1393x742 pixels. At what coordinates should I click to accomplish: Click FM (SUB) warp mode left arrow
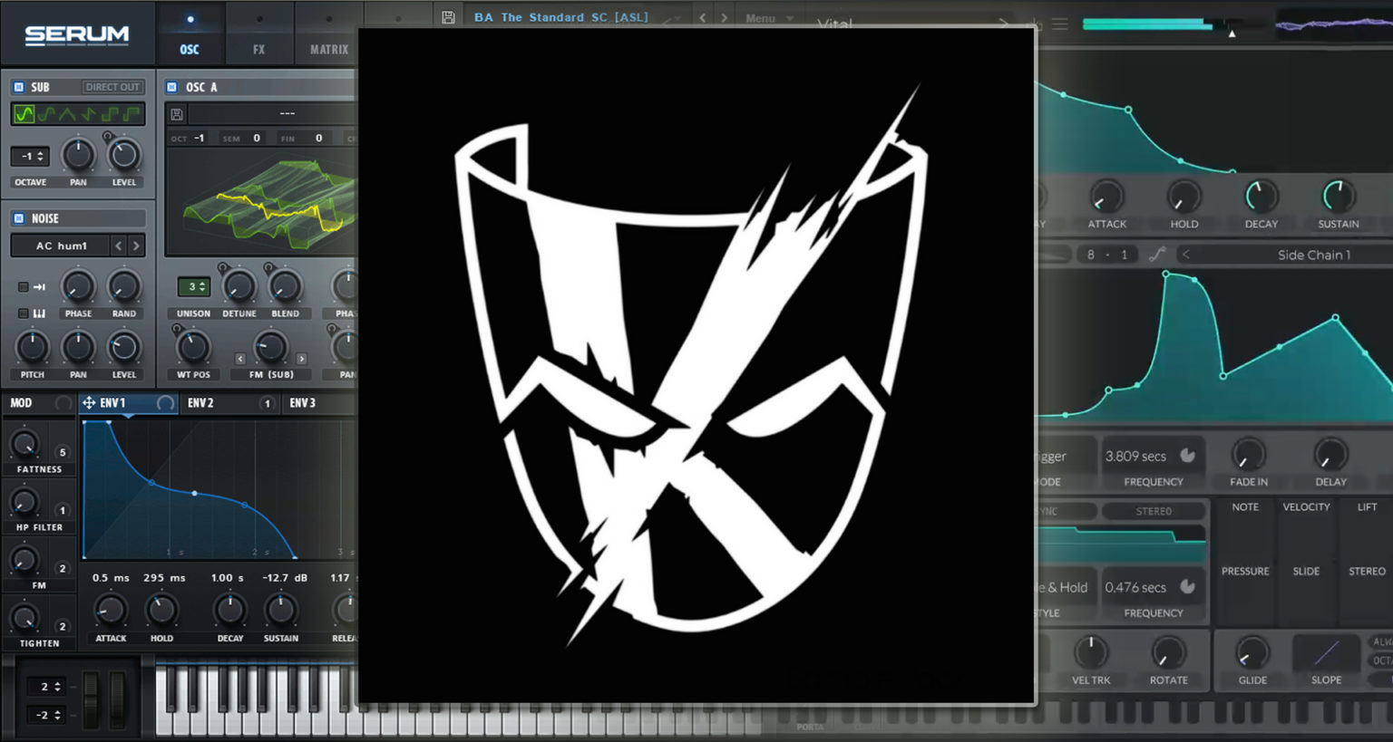click(240, 359)
